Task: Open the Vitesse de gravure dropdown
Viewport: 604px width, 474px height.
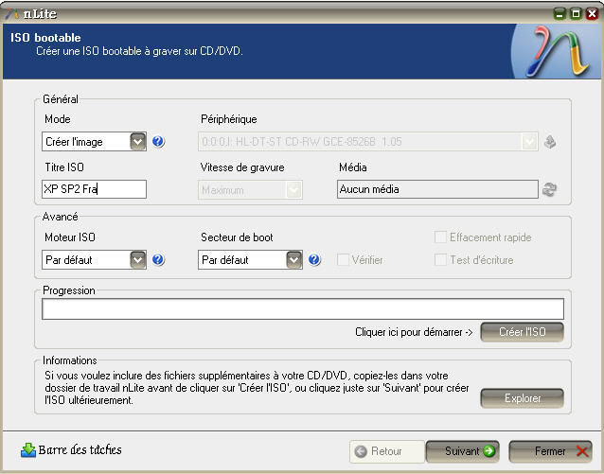Action: pos(250,190)
